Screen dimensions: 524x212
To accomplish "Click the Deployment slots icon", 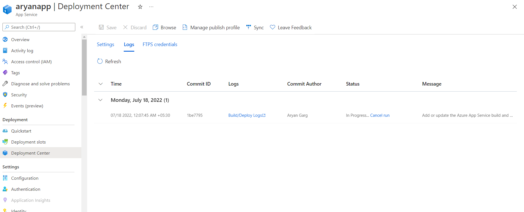I will 5,142.
